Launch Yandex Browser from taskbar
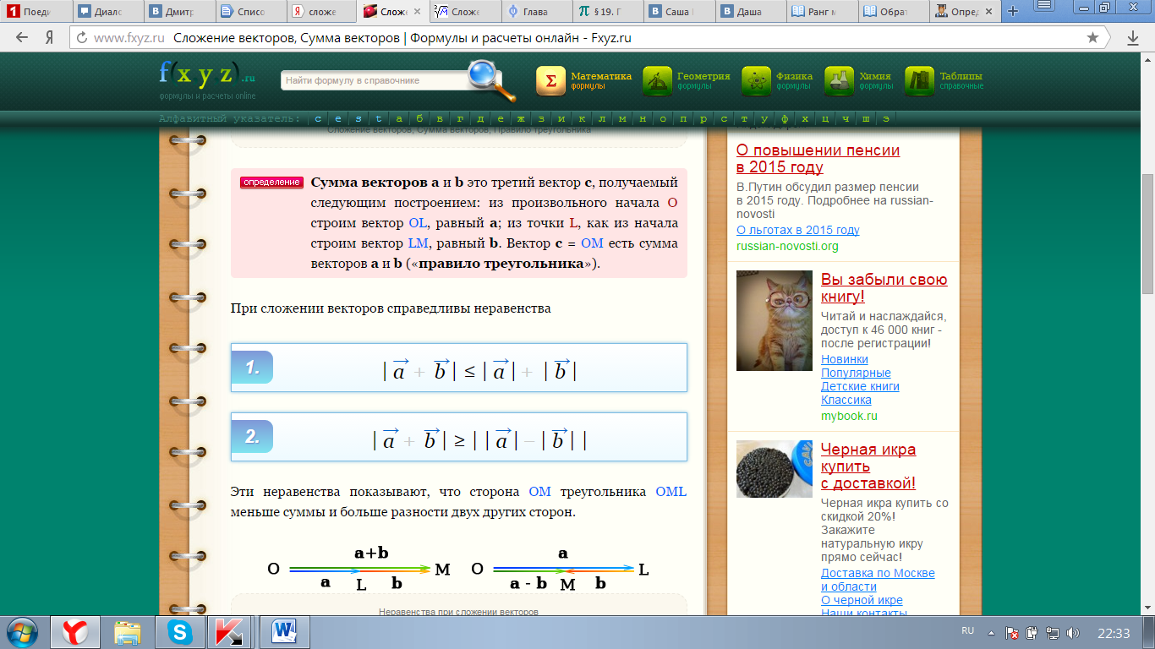This screenshot has width=1155, height=649. [76, 632]
